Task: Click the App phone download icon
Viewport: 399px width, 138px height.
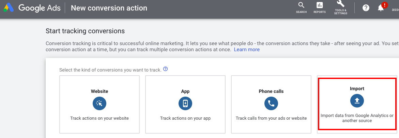Action: coord(185,103)
